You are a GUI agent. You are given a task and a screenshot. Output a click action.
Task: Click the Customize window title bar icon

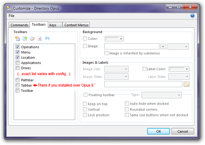point(9,8)
